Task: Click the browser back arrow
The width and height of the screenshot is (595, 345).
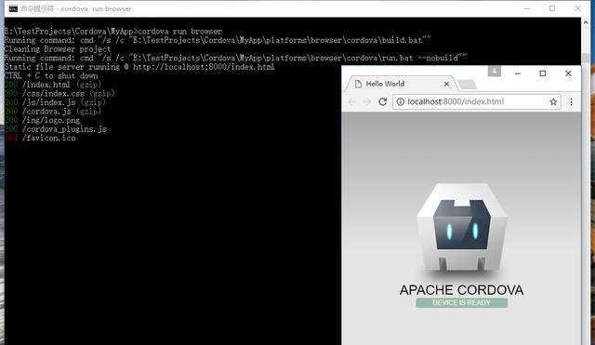Action: click(351, 101)
